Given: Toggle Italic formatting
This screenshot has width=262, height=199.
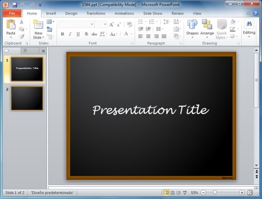Looking at the screenshot, I should pyautogui.click(x=70, y=34).
